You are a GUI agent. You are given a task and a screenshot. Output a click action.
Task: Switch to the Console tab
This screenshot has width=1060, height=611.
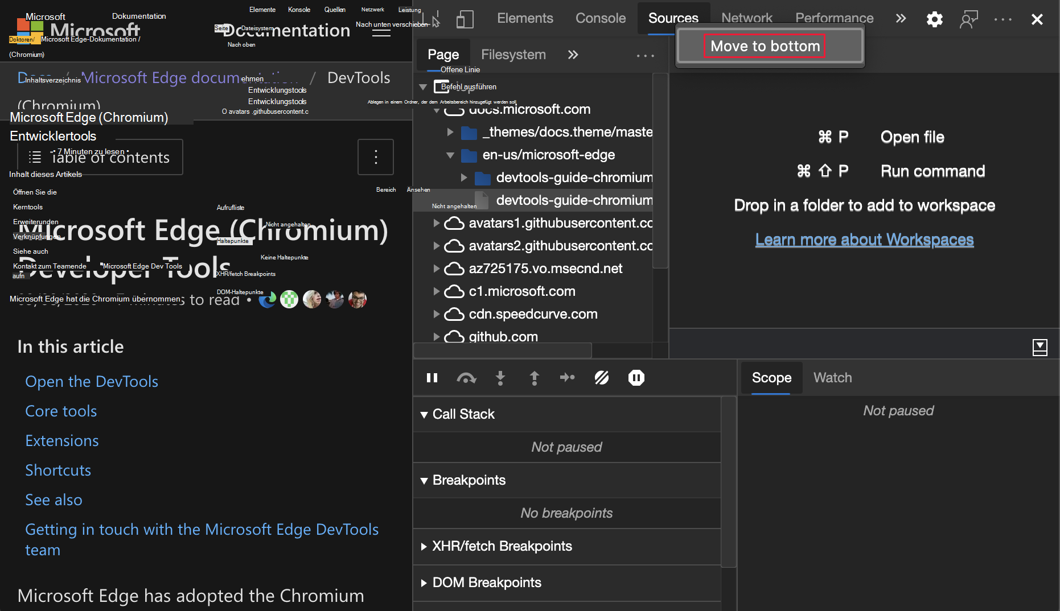pos(601,18)
